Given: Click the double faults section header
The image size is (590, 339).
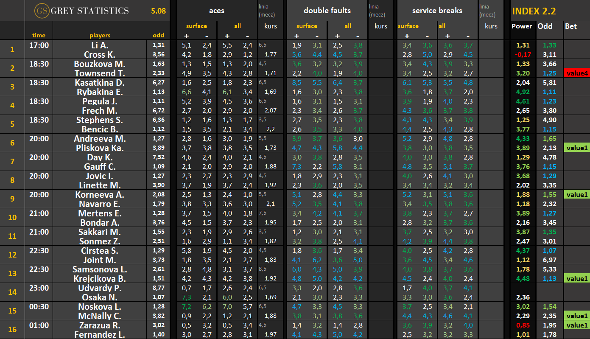Looking at the screenshot, I should (327, 11).
